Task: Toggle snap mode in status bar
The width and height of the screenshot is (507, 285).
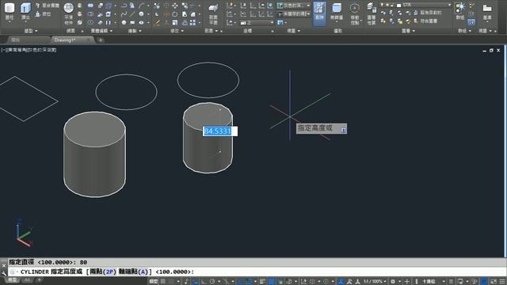Action: pos(171,282)
